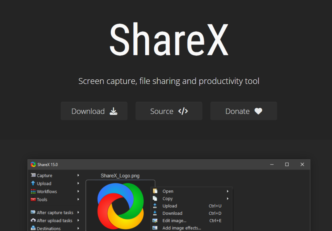The height and width of the screenshot is (231, 332).
Task: Click the Workflows grid icon
Action: pyautogui.click(x=33, y=191)
